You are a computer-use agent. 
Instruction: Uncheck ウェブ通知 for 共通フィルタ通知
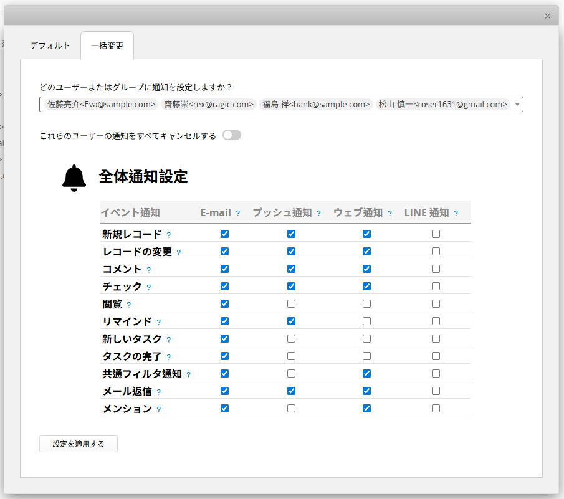point(366,374)
